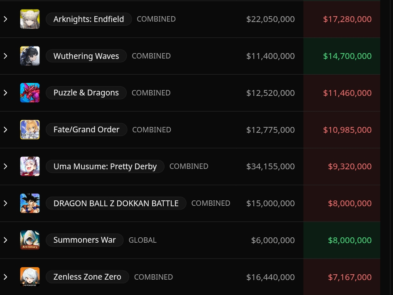Expand the Summoners War row chevron

click(x=5, y=240)
